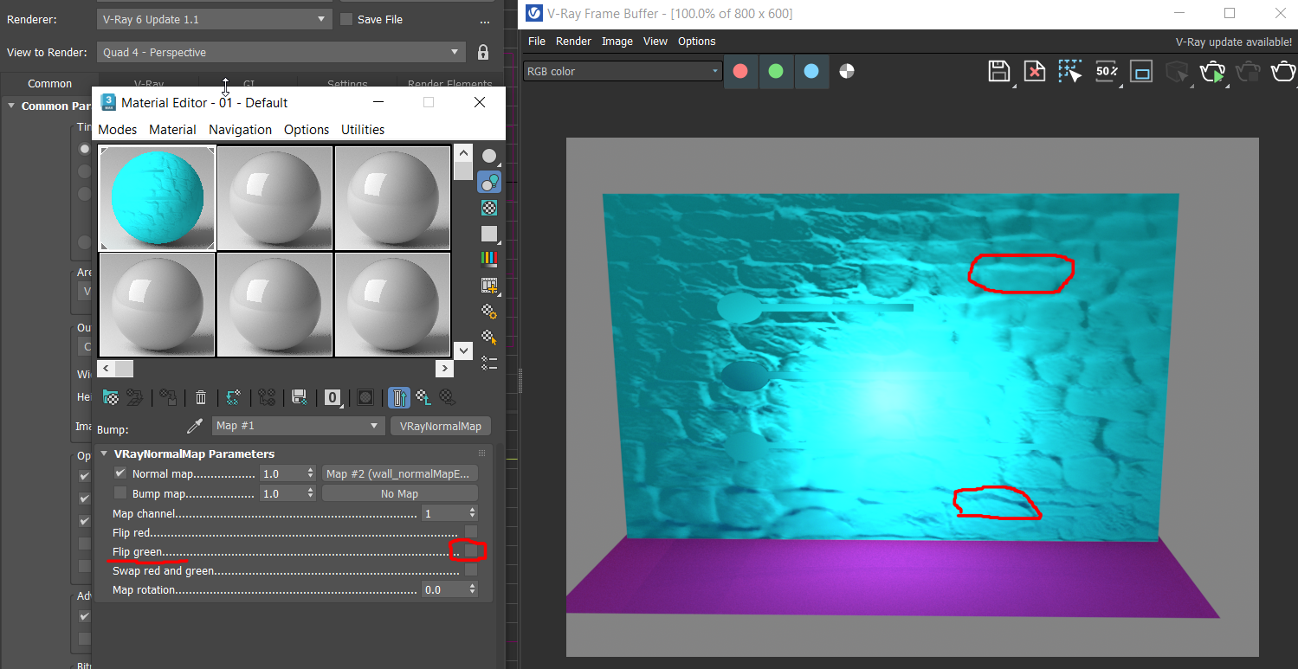Click V-Ray update available! notice
This screenshot has width=1298, height=669.
pos(1234,42)
